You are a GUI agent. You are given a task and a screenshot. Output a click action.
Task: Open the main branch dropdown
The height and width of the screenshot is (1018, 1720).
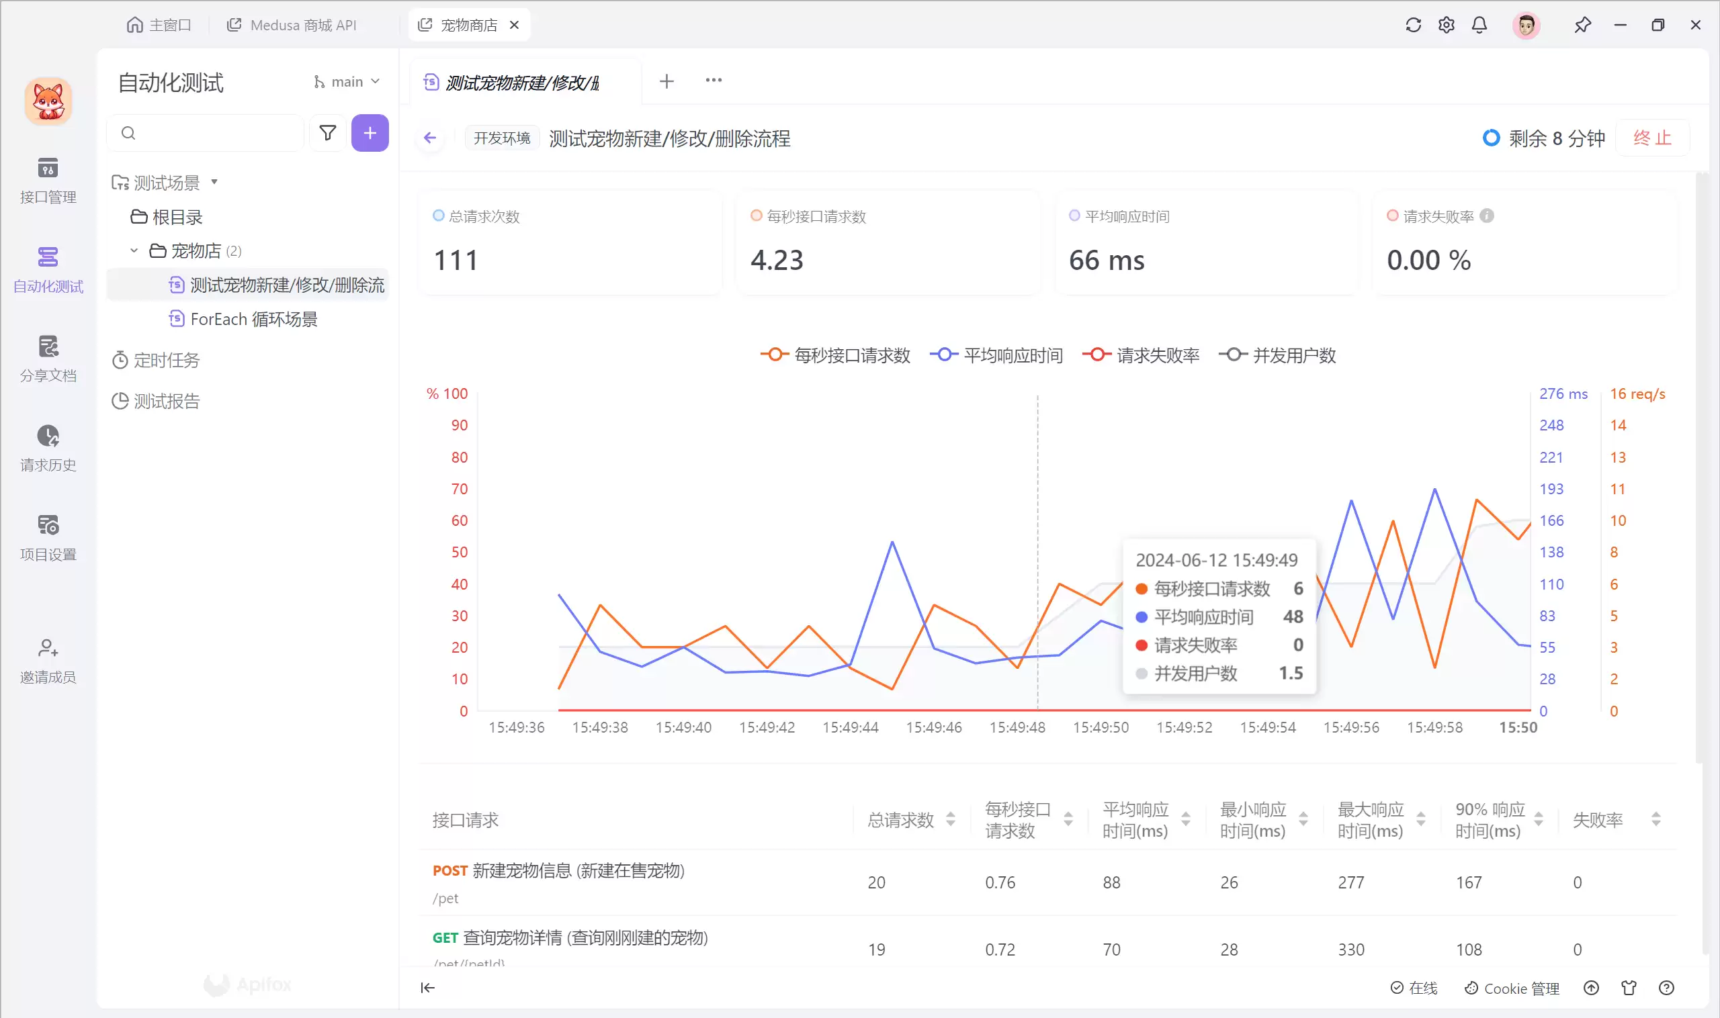click(x=347, y=82)
